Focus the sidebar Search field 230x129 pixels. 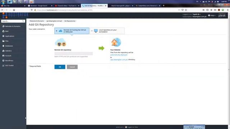[x=12, y=21]
